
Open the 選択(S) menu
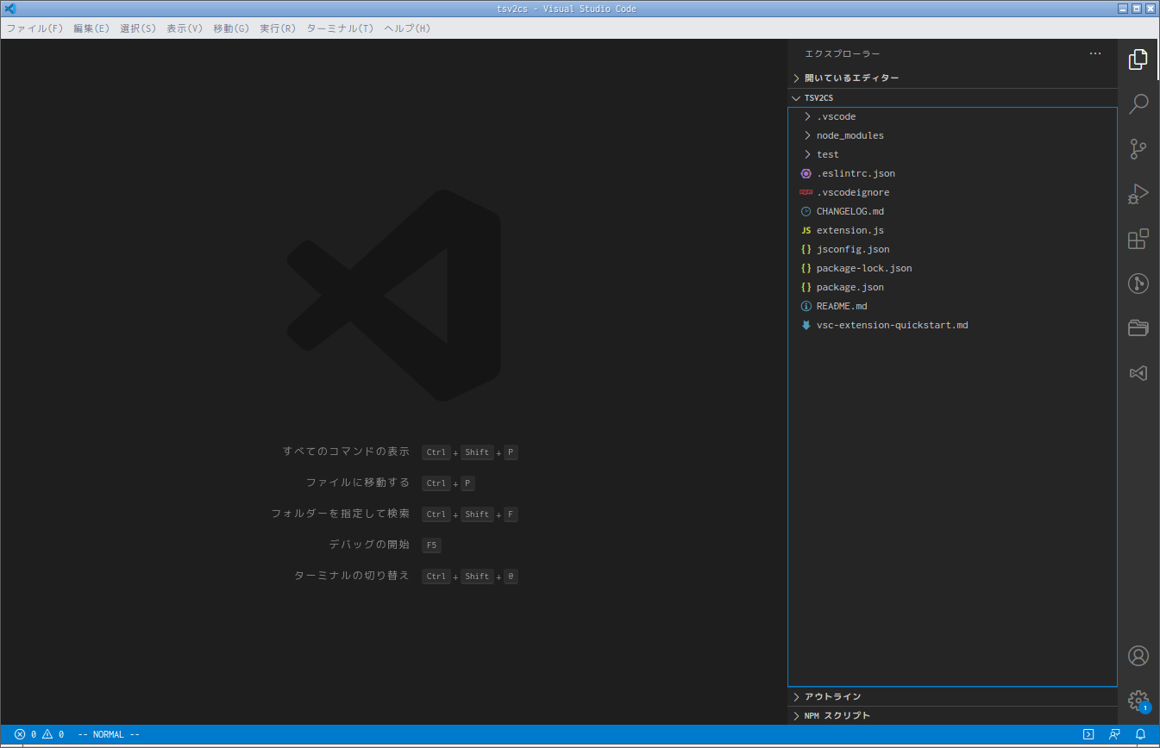(137, 28)
